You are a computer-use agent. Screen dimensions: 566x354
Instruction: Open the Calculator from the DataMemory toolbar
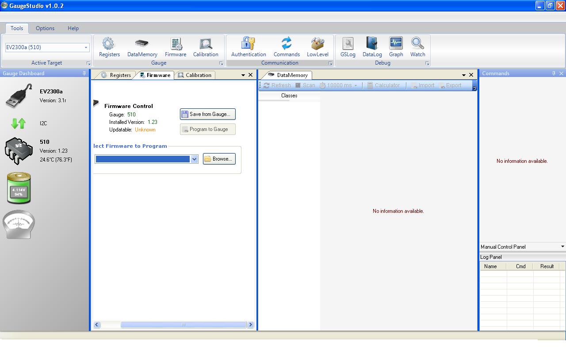[383, 85]
